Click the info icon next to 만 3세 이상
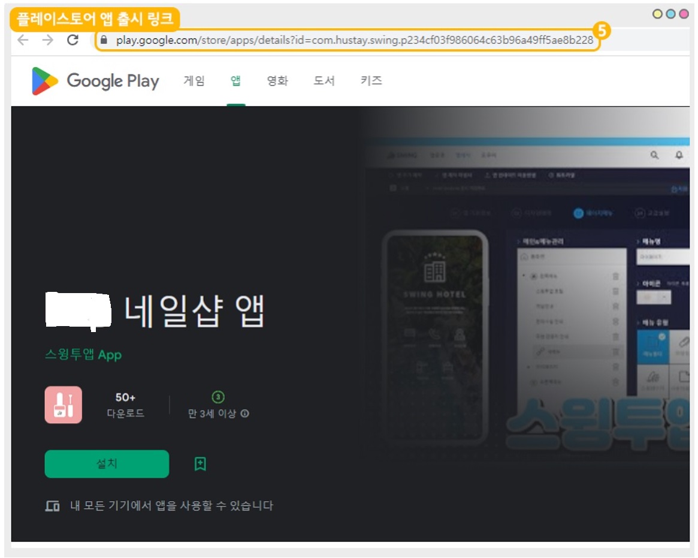 coord(245,414)
